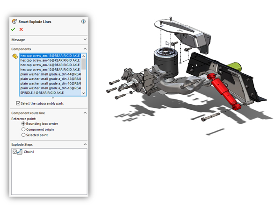The width and height of the screenshot is (274, 206).
Task: Collapse the Components section
Action: (85, 49)
